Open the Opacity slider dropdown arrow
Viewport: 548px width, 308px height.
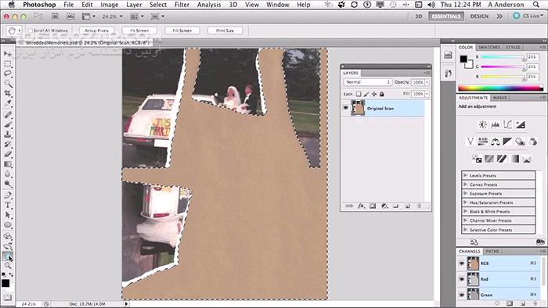pos(427,82)
